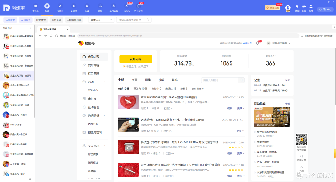Click 全部 link in 公告 panel
Screen dimensions: 336x182
pos(287,80)
